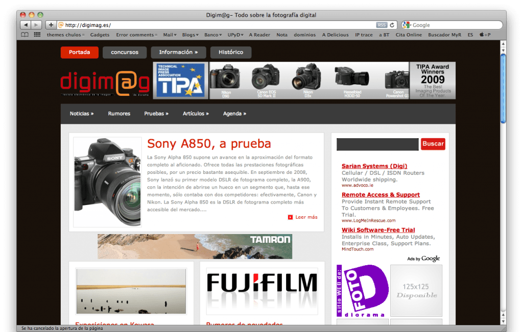Click the scrollbar up arrow at top
The height and width of the screenshot is (332, 523).
tap(503, 44)
